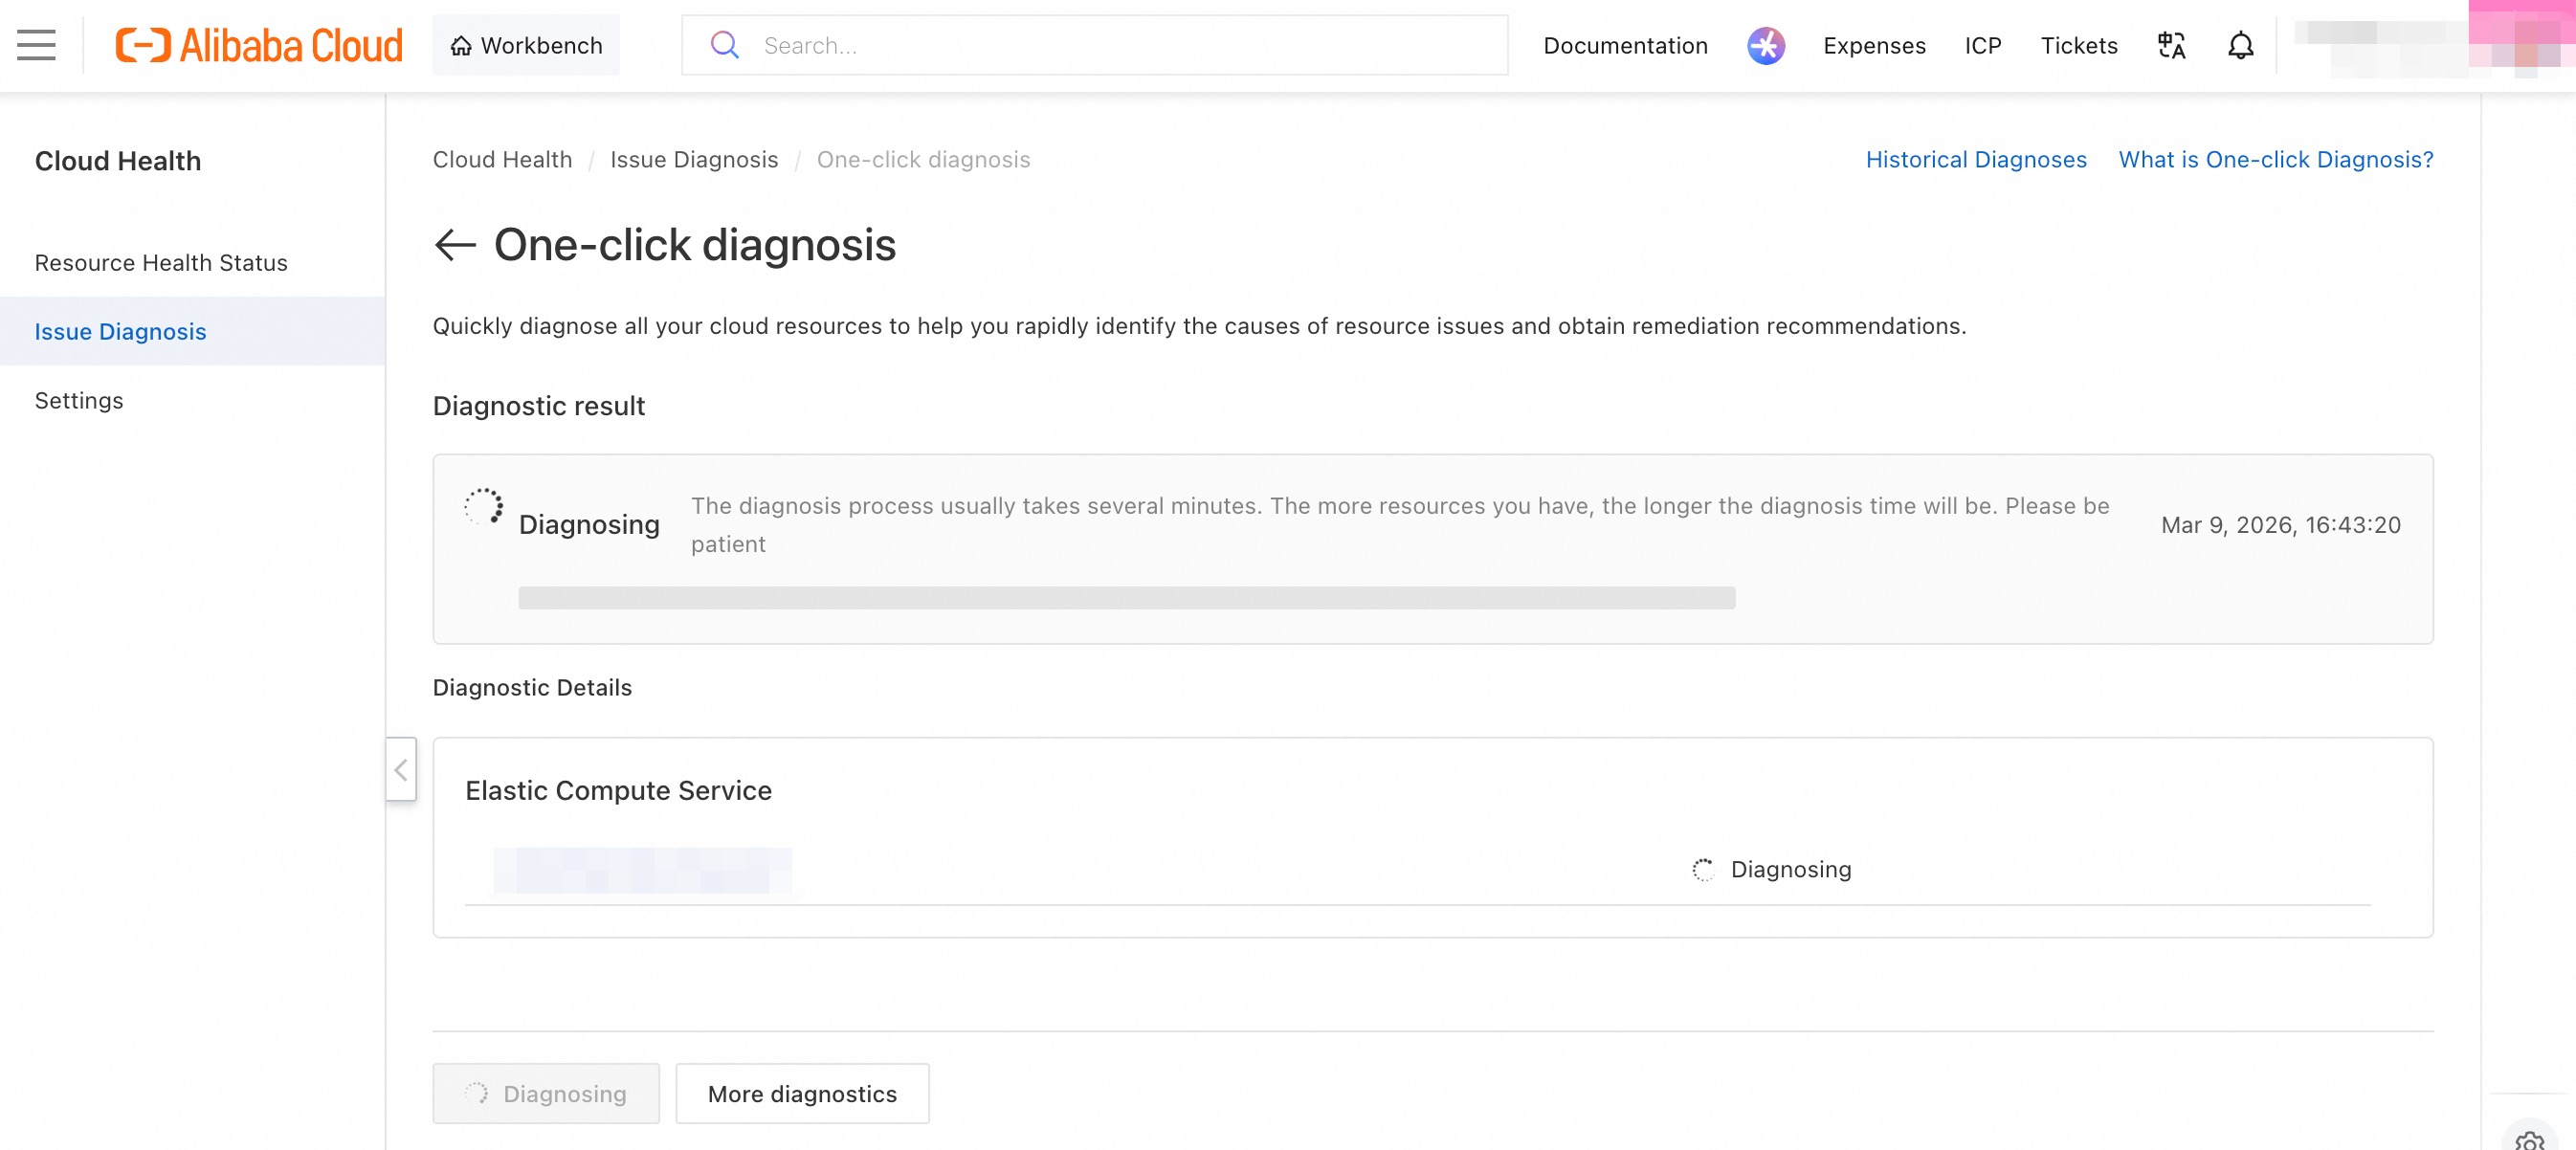Click the More diagnostics button

(802, 1093)
